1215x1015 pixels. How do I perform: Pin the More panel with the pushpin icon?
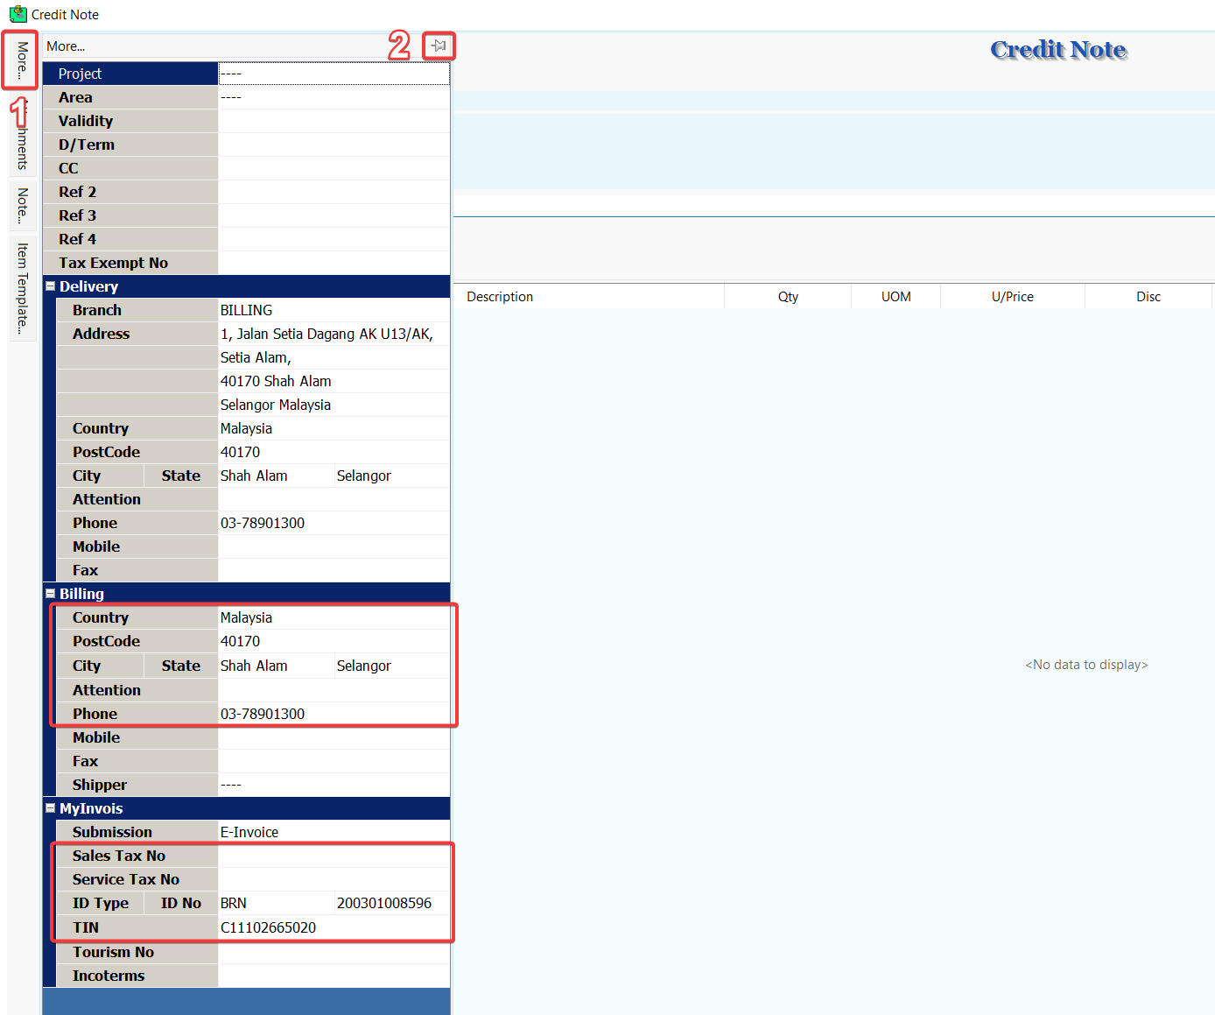[439, 46]
